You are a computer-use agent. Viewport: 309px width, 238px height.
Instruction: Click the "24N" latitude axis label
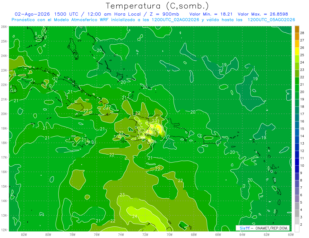tap(4, 56)
